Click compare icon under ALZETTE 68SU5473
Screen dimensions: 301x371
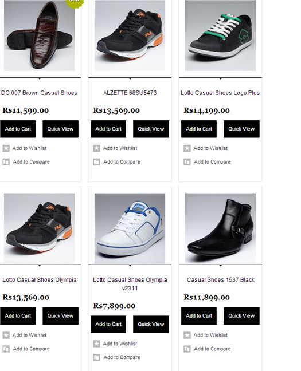pos(96,162)
